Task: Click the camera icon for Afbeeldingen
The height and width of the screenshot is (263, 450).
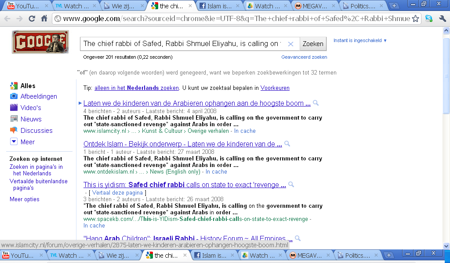Action: tap(14, 96)
